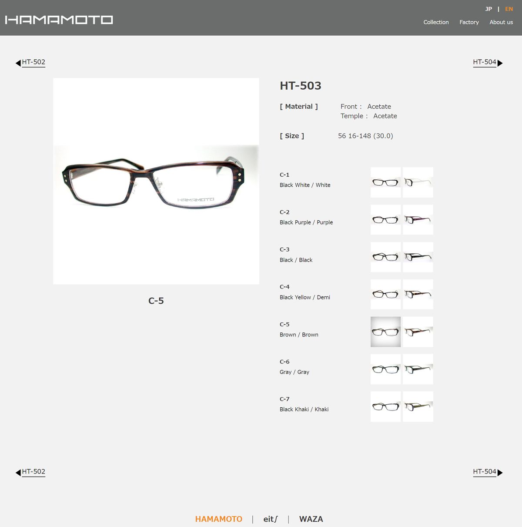The height and width of the screenshot is (527, 522).
Task: Show C-7 Black Khaki side thumbnail
Action: (x=418, y=407)
